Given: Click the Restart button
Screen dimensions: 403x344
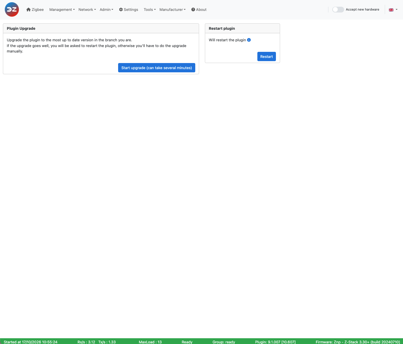Looking at the screenshot, I should tap(267, 57).
